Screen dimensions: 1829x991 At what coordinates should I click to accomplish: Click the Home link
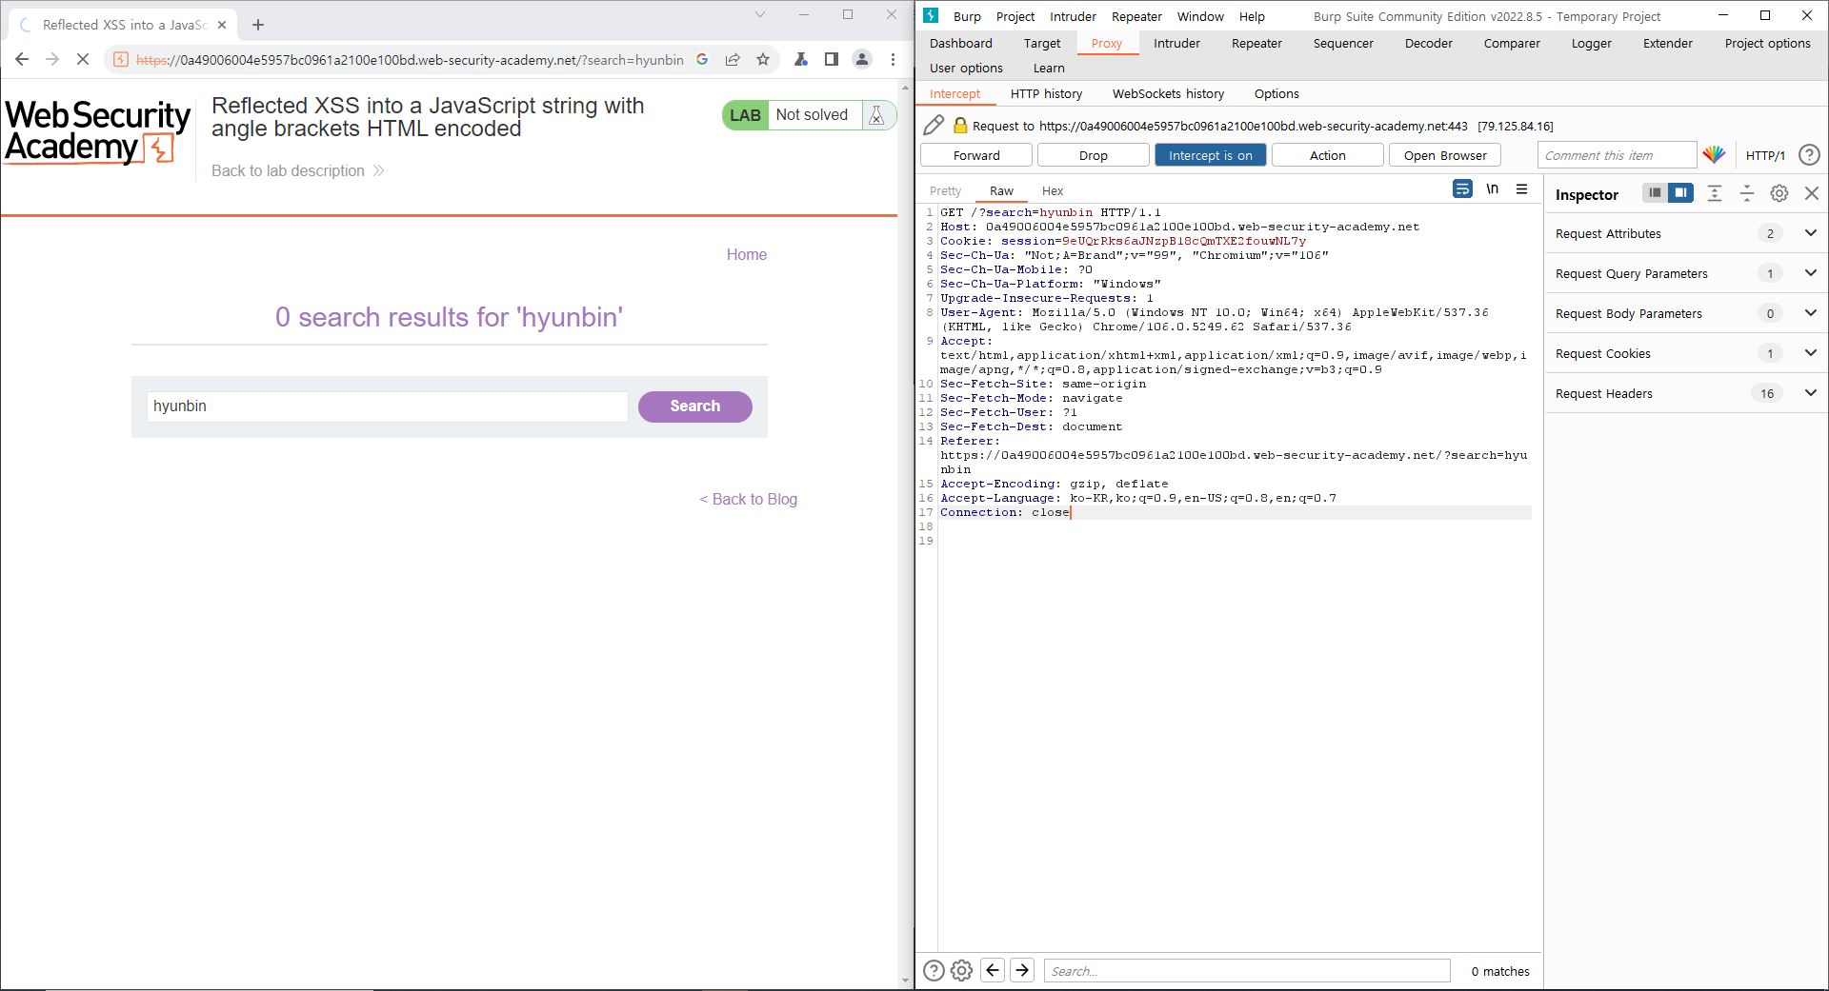pyautogui.click(x=747, y=254)
